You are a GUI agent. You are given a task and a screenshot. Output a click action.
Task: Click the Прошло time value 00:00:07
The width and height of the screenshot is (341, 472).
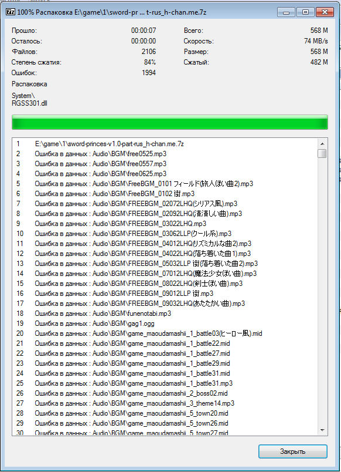[x=144, y=31]
